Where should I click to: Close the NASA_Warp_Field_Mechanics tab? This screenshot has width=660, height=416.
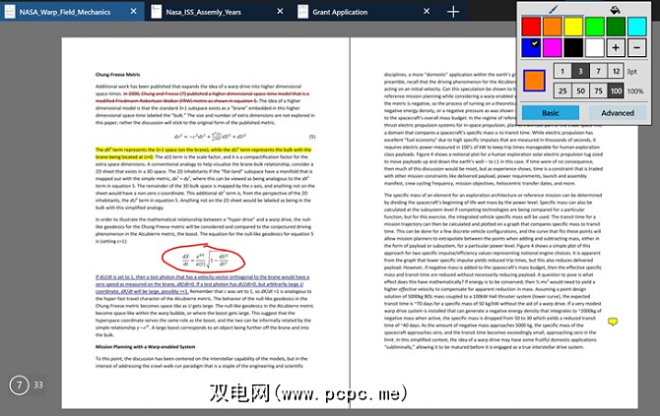(x=133, y=12)
